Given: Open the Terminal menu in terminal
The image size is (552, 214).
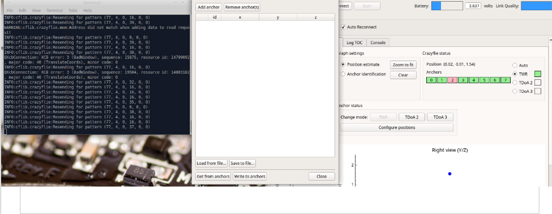Looking at the screenshot, I should [x=54, y=11].
